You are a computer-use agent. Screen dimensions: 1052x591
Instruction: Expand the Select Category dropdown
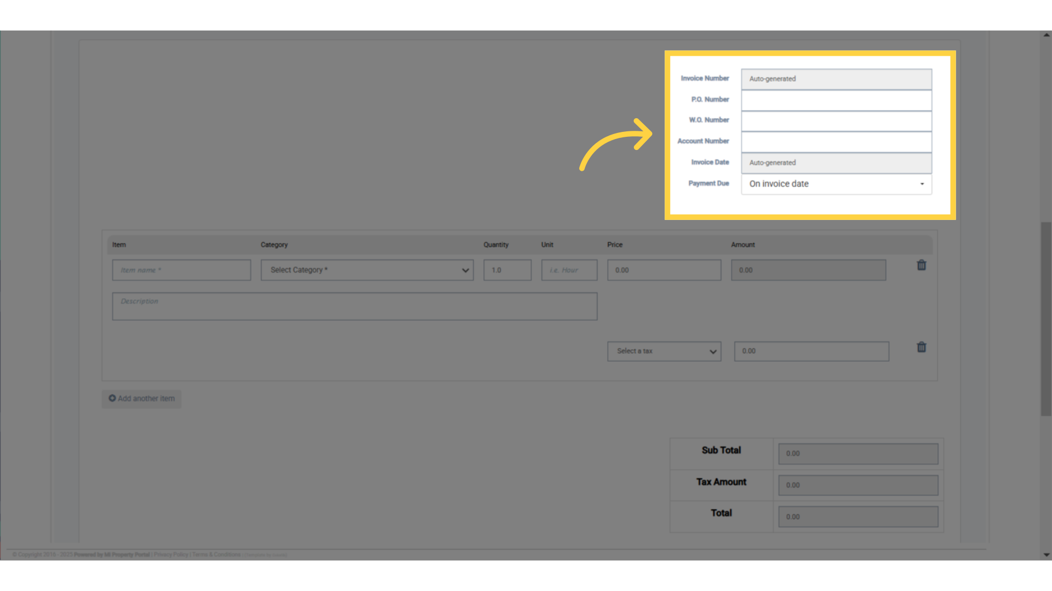point(367,270)
